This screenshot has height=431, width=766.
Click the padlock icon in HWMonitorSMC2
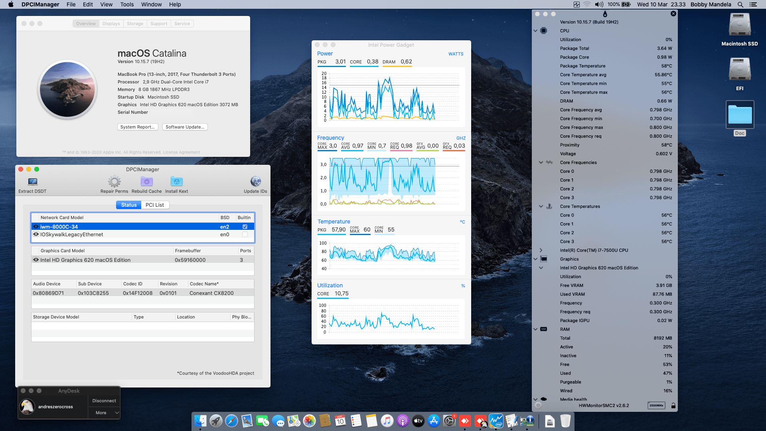[673, 405]
